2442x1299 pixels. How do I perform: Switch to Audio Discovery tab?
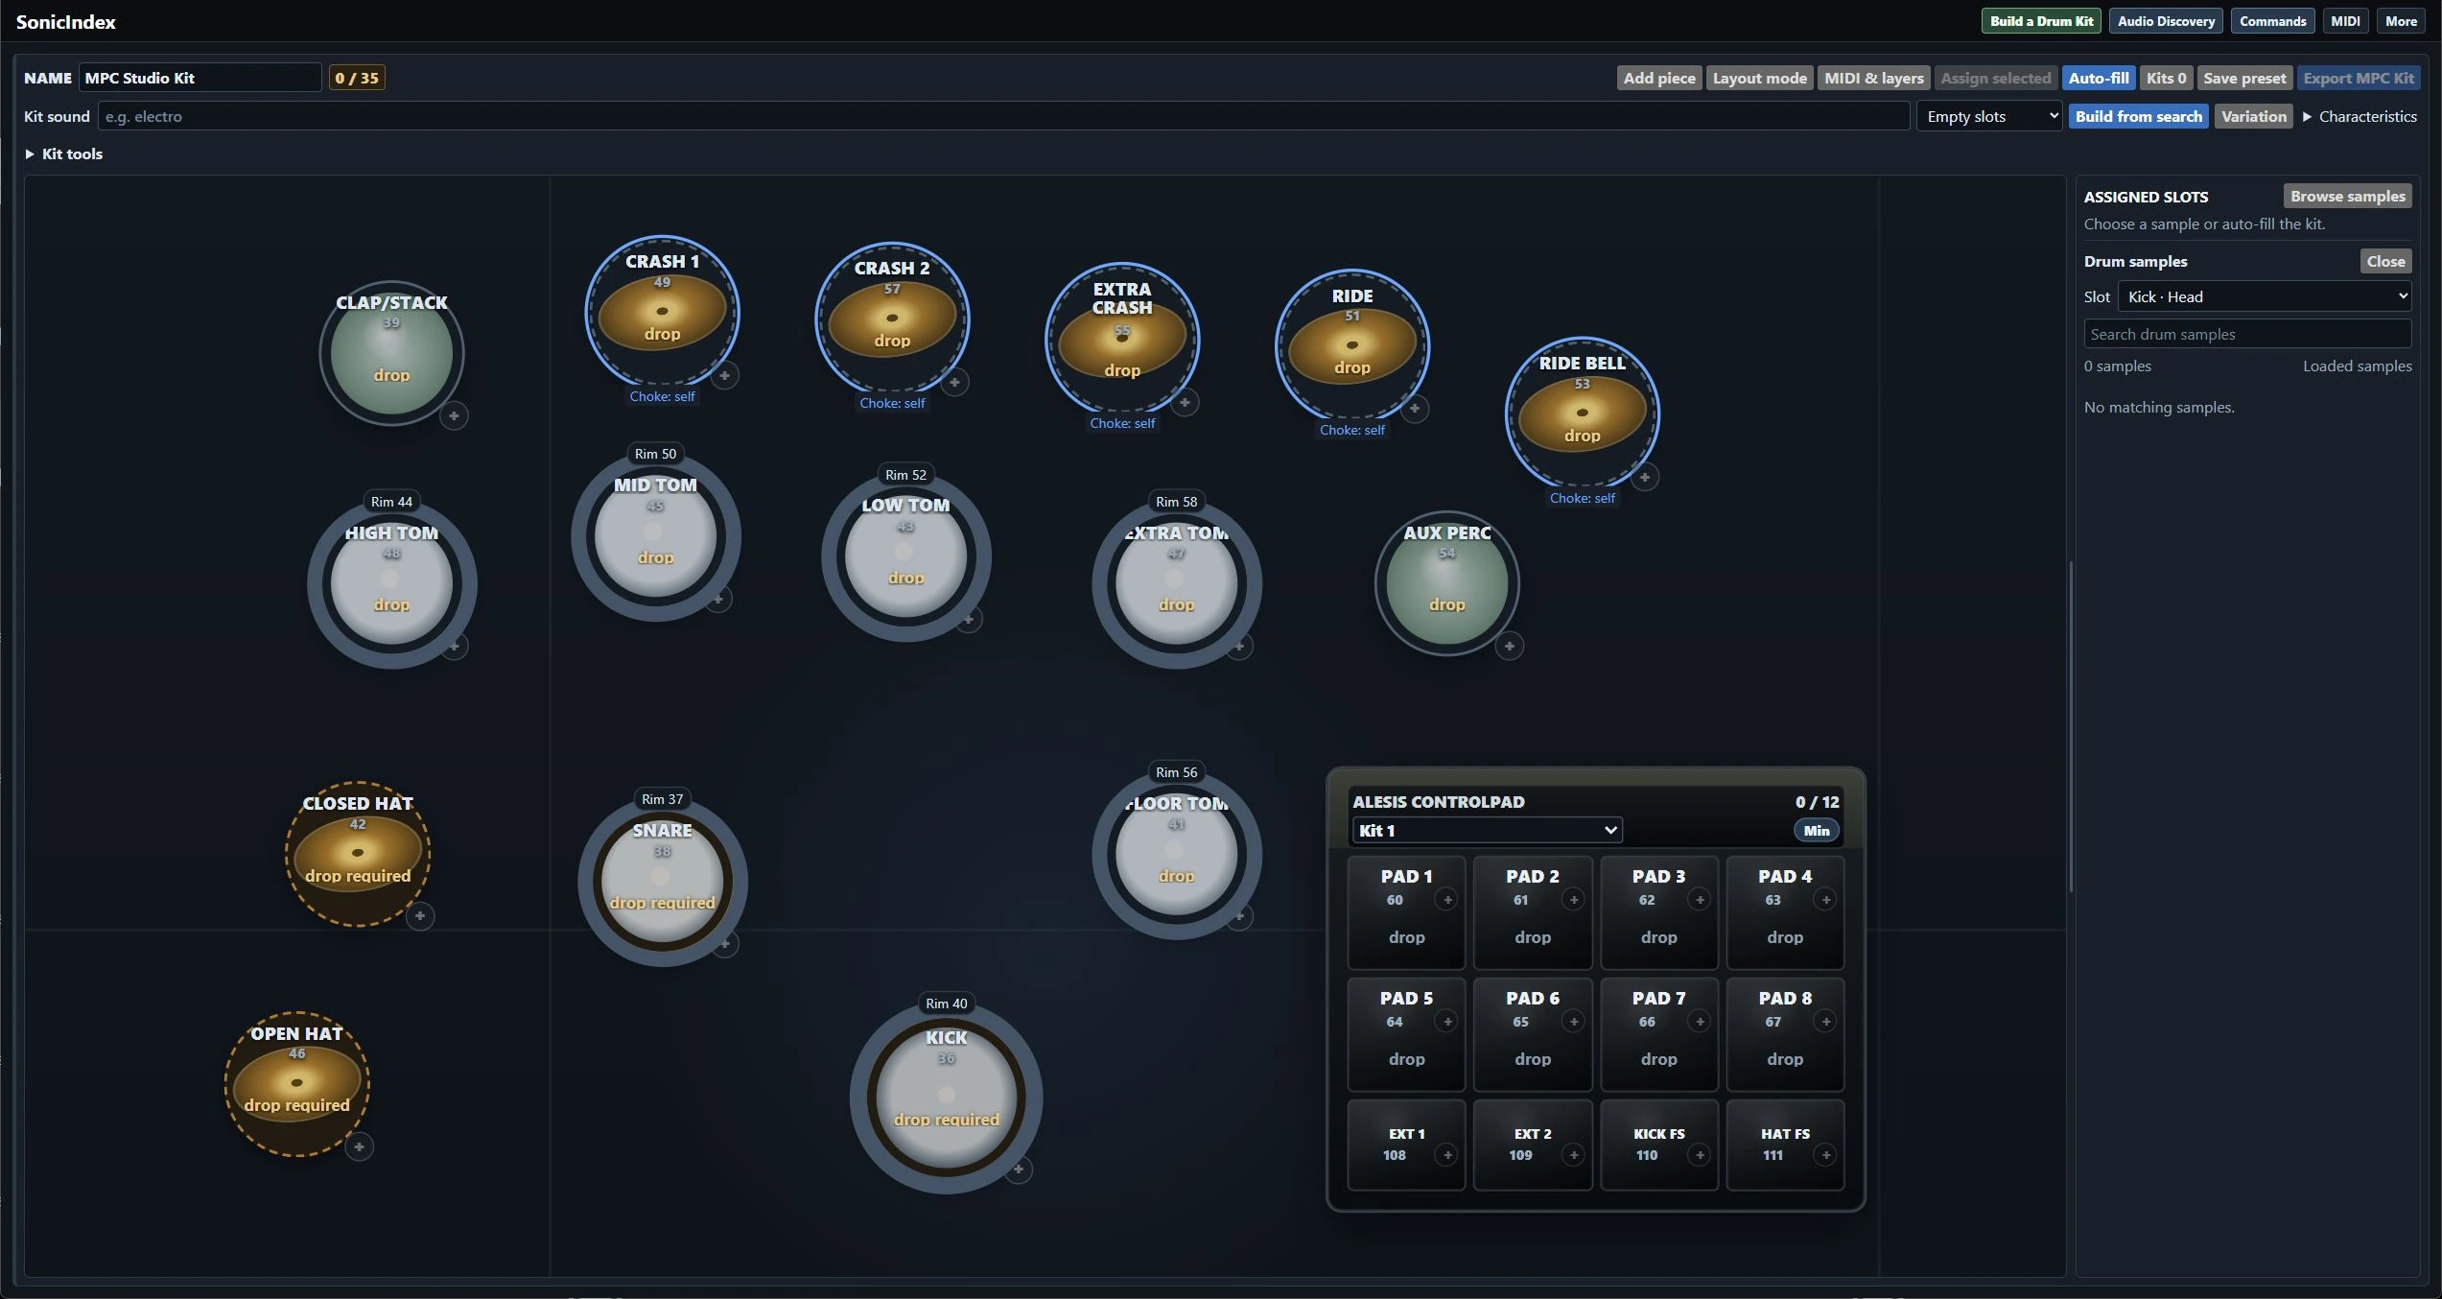(2166, 21)
